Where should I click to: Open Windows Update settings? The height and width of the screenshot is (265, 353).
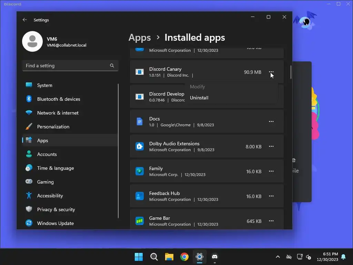pos(70,223)
